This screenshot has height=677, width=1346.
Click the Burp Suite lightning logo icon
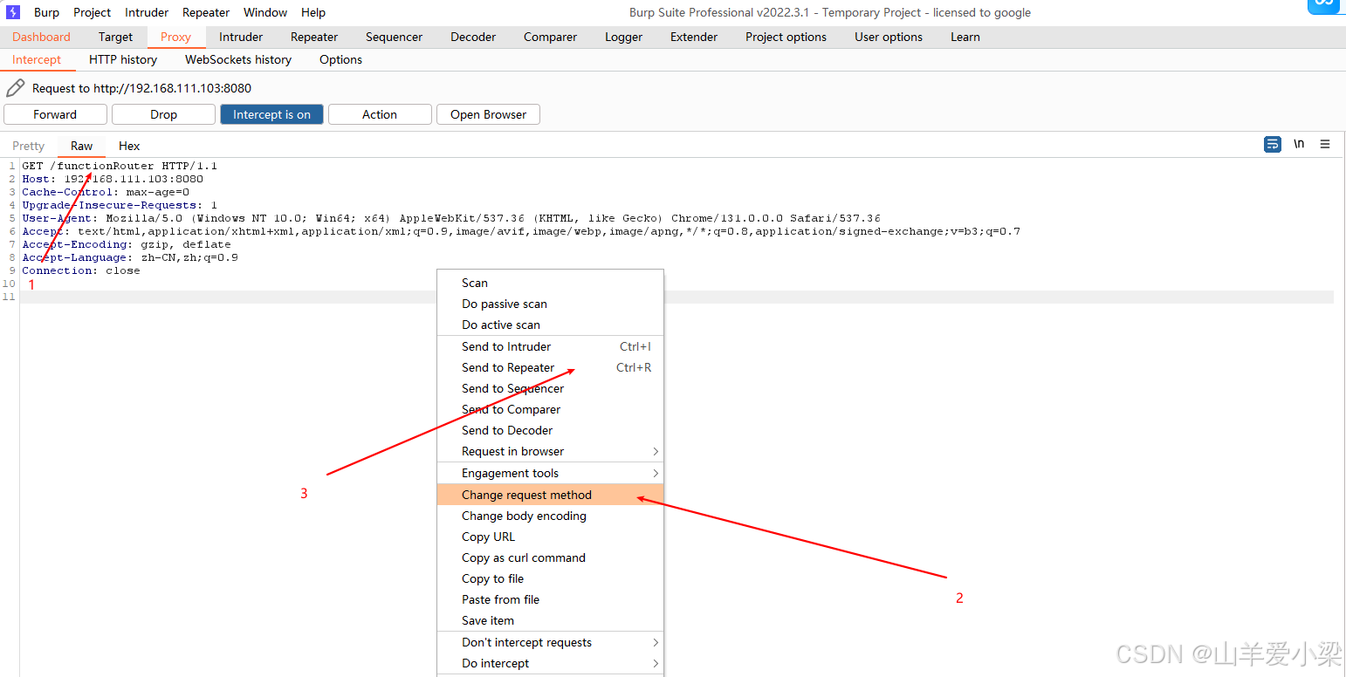[13, 12]
